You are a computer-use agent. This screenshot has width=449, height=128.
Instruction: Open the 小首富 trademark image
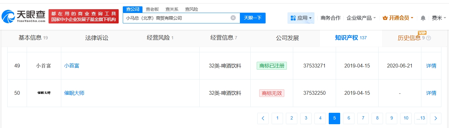click(x=44, y=66)
